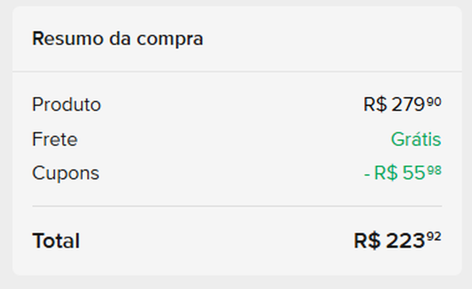Click the "R$" symbol in the total
This screenshot has height=289, width=472.
coord(367,241)
